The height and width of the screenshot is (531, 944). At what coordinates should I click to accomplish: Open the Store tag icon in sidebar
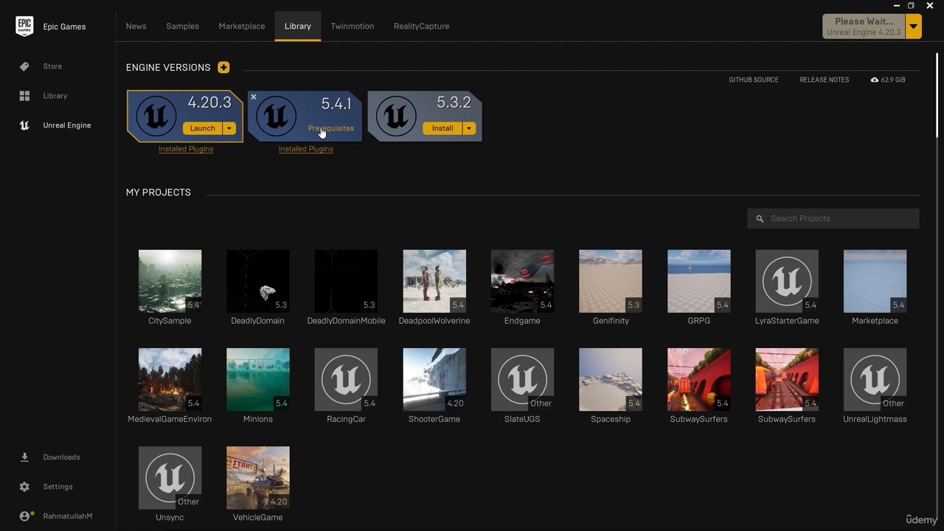(24, 66)
